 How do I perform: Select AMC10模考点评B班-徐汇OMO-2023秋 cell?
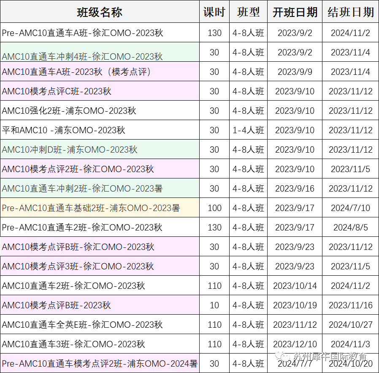click(x=100, y=247)
